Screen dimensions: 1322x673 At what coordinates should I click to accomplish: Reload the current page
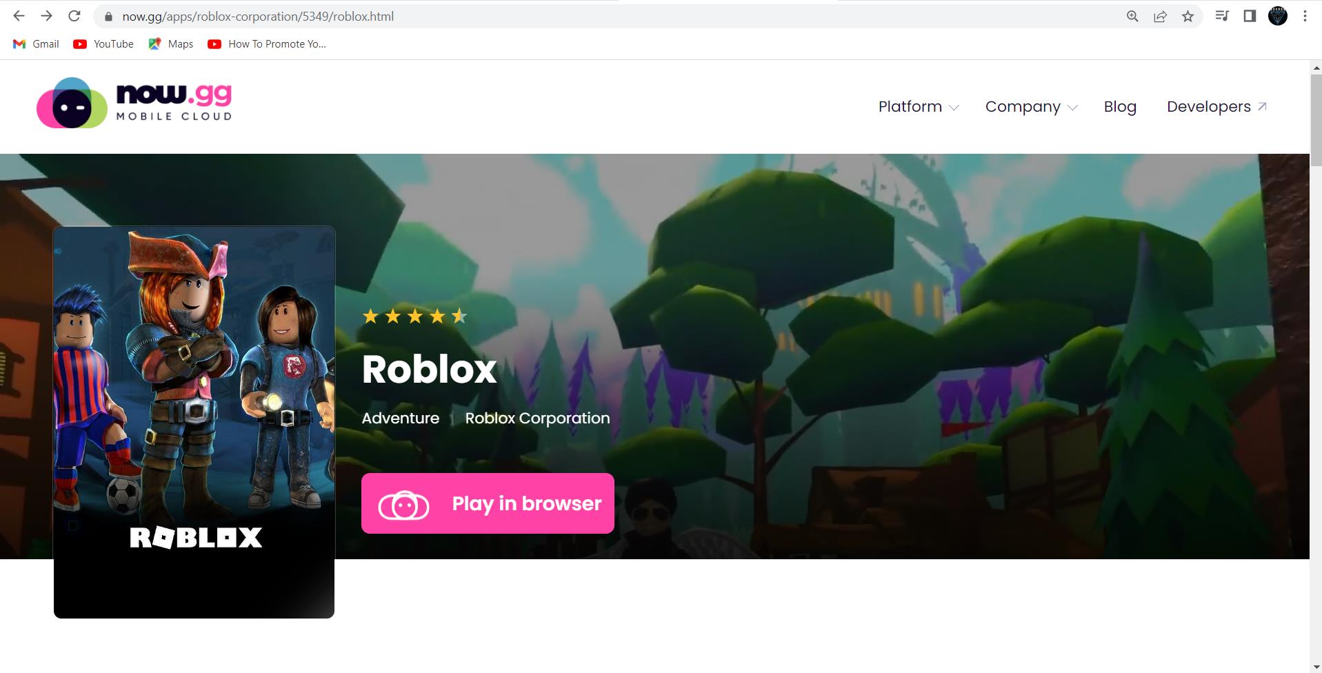(x=74, y=16)
